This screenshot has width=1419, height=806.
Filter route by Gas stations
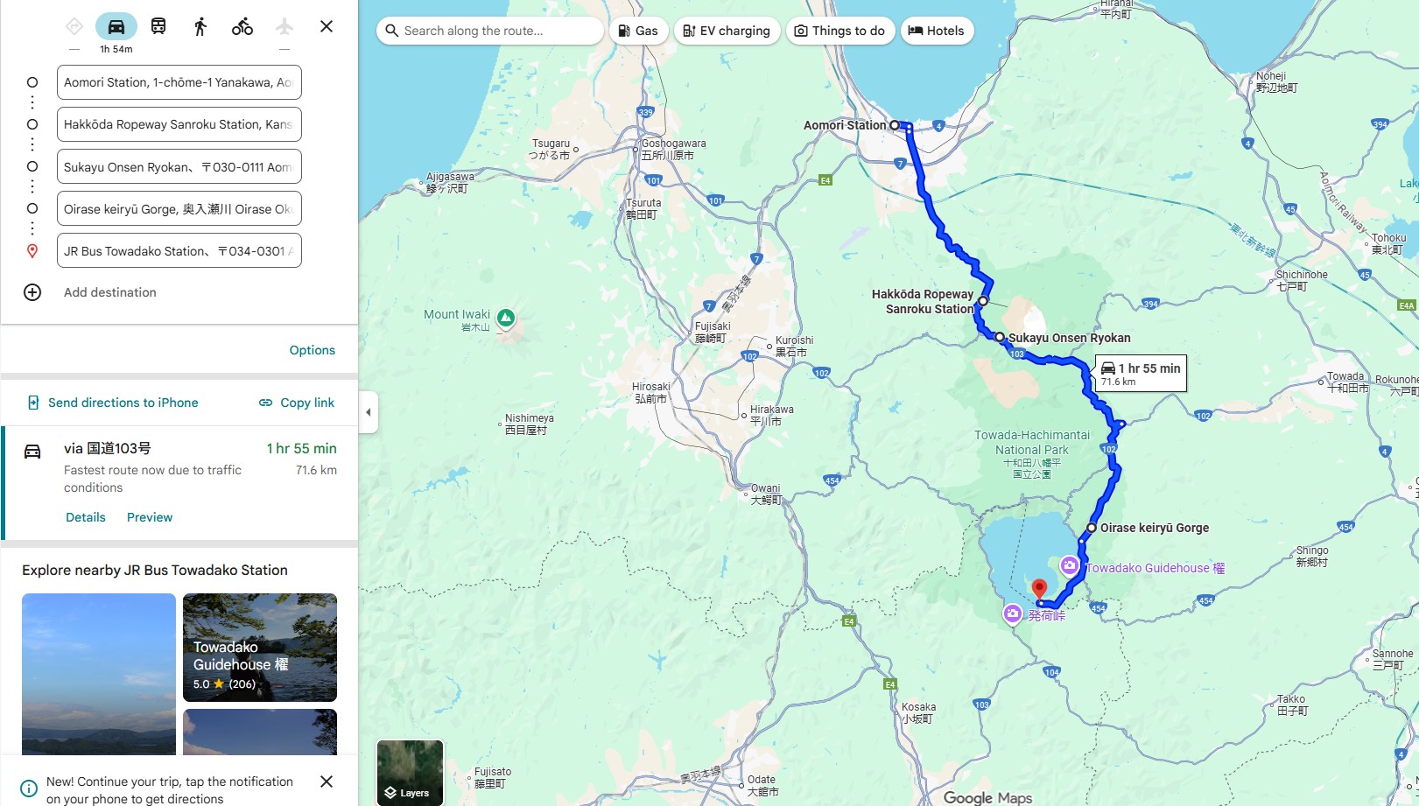638,31
